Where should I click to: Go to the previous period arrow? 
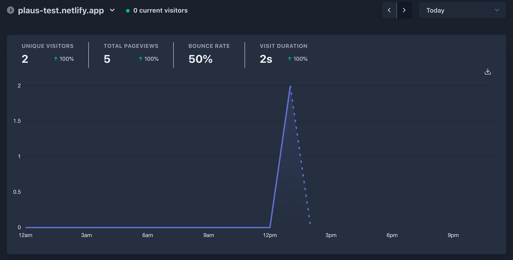[x=389, y=10]
